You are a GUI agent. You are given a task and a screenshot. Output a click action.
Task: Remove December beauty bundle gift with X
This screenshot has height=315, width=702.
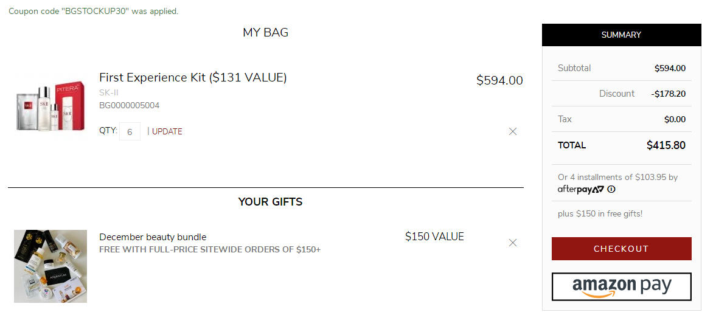pos(513,243)
